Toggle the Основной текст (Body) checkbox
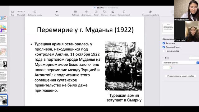The width and height of the screenshot is (199, 112). [x=164, y=47]
